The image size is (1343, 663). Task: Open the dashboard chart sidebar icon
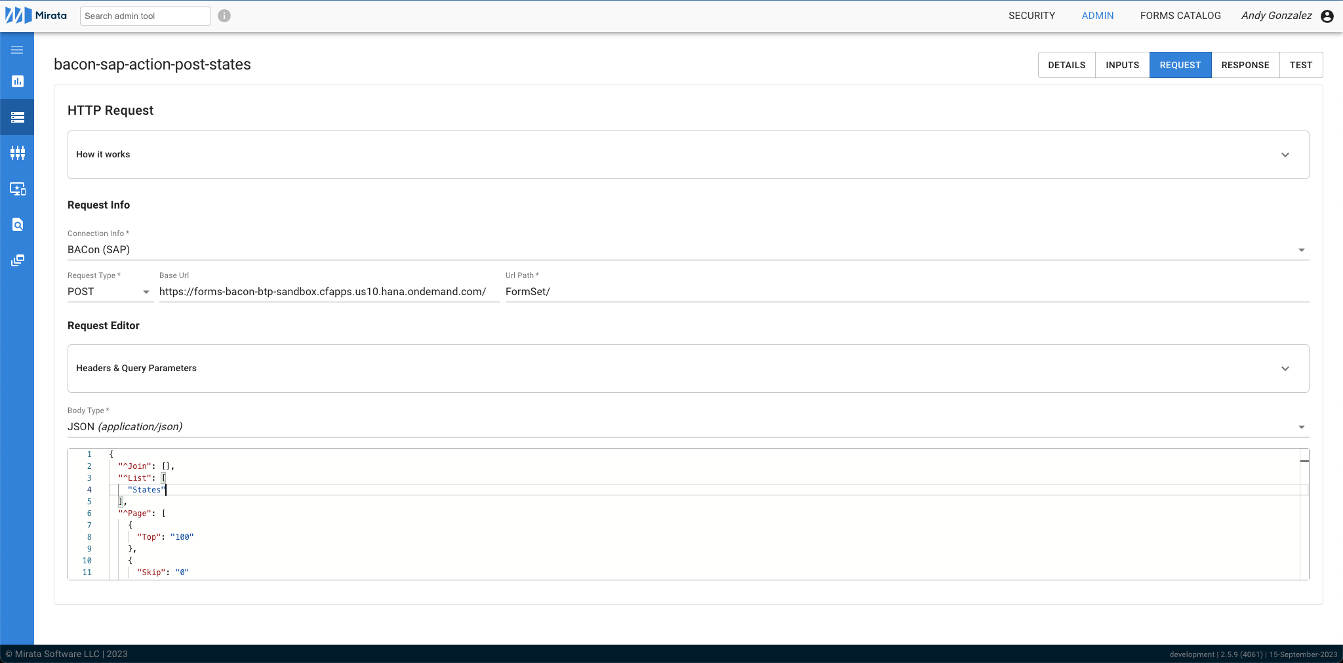coord(18,81)
